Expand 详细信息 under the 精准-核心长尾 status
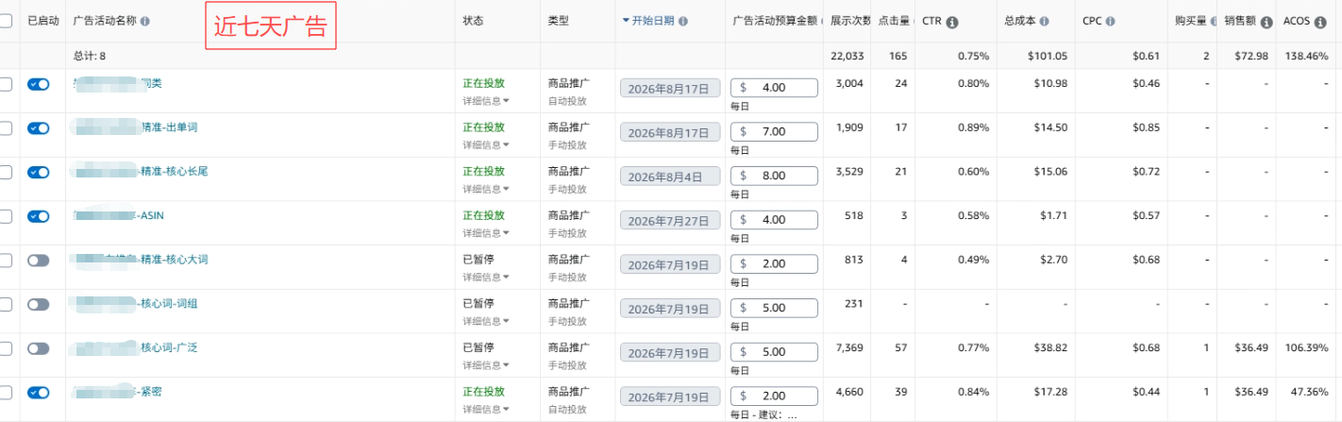 tap(486, 189)
